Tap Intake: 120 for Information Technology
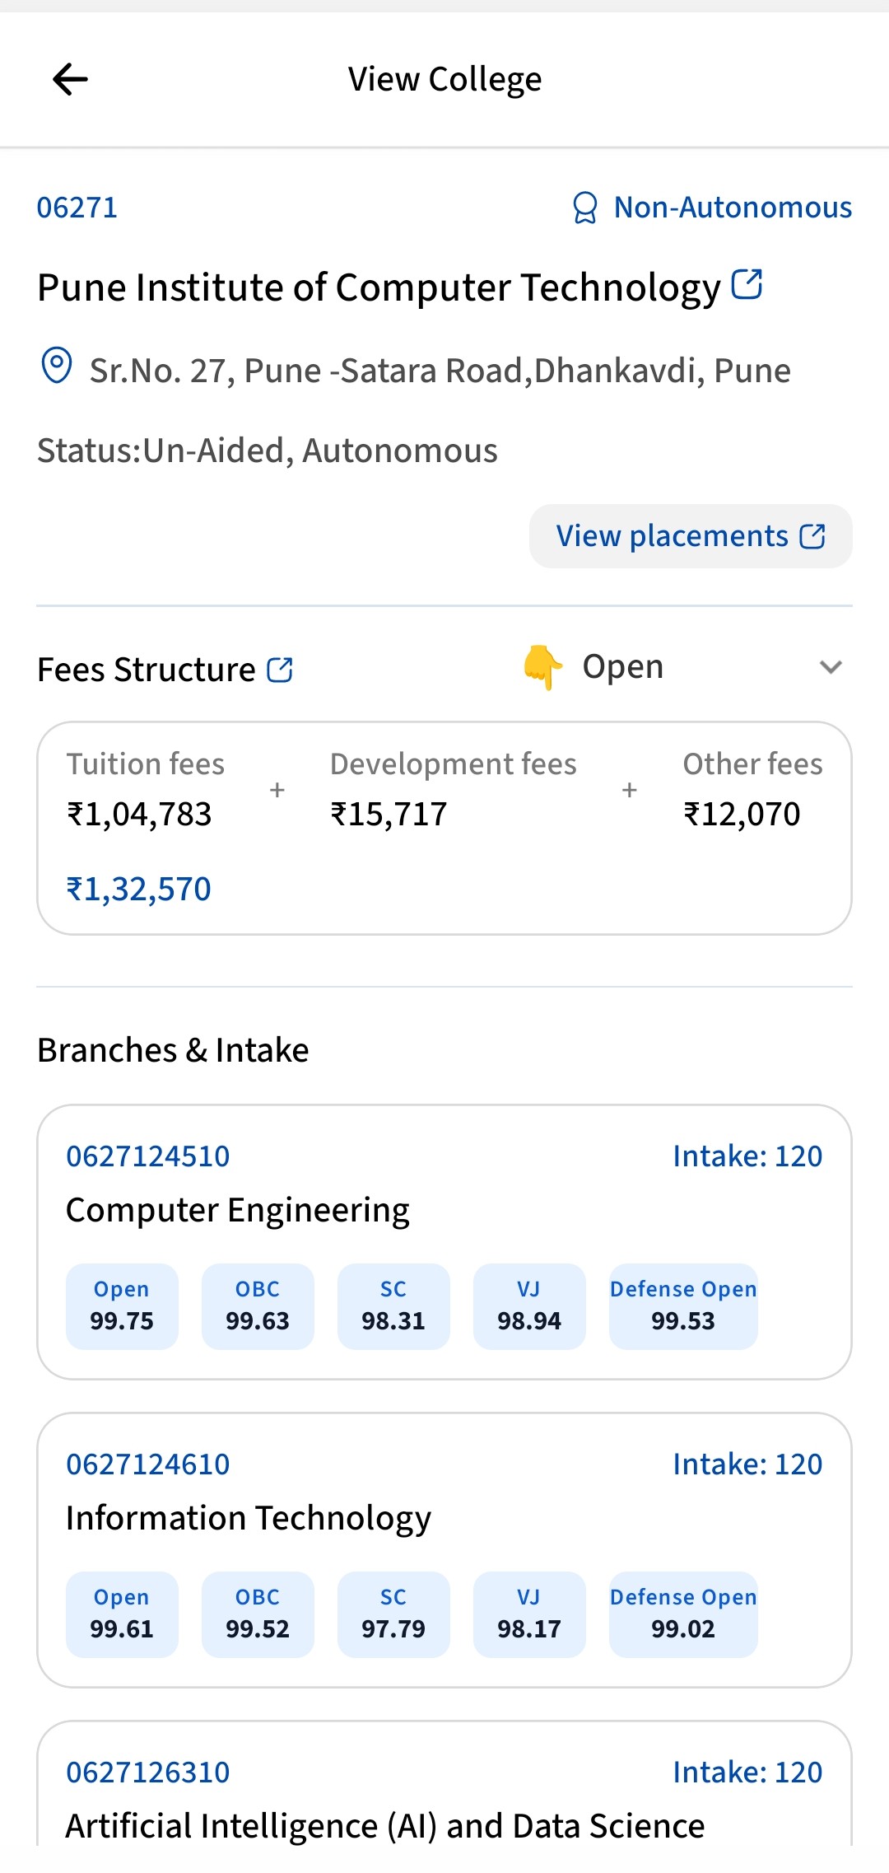Screen dimensions: 889x1873 [747, 1464]
